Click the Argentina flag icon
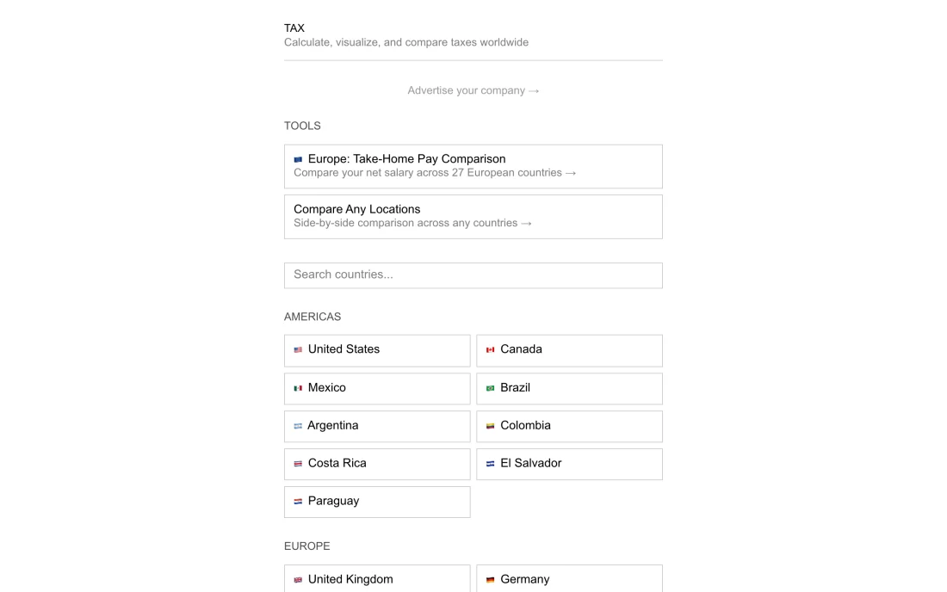Screen dimensions: 947x592 click(298, 426)
